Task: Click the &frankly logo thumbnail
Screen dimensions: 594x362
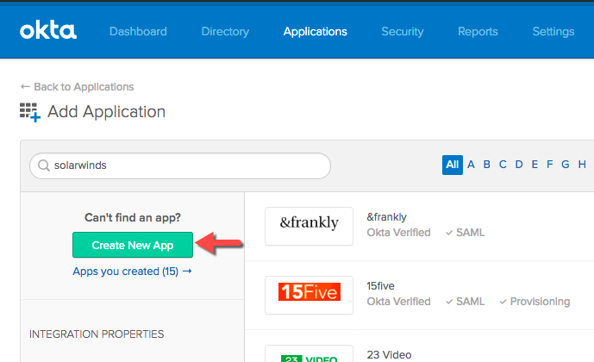Action: tap(310, 226)
